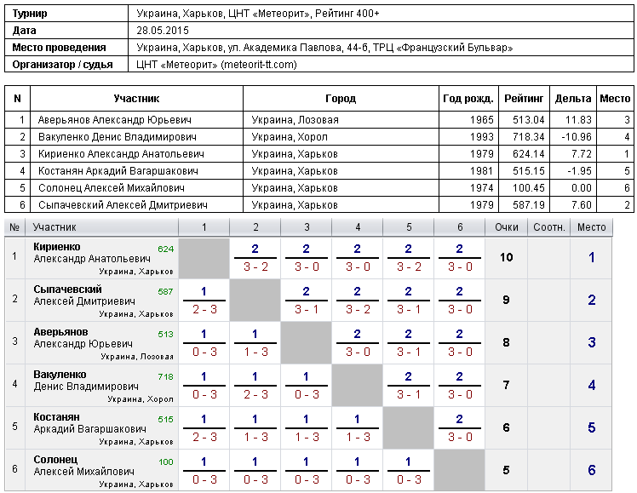Click Кириенко's points total 10
The height and width of the screenshot is (493, 637).
(x=506, y=257)
